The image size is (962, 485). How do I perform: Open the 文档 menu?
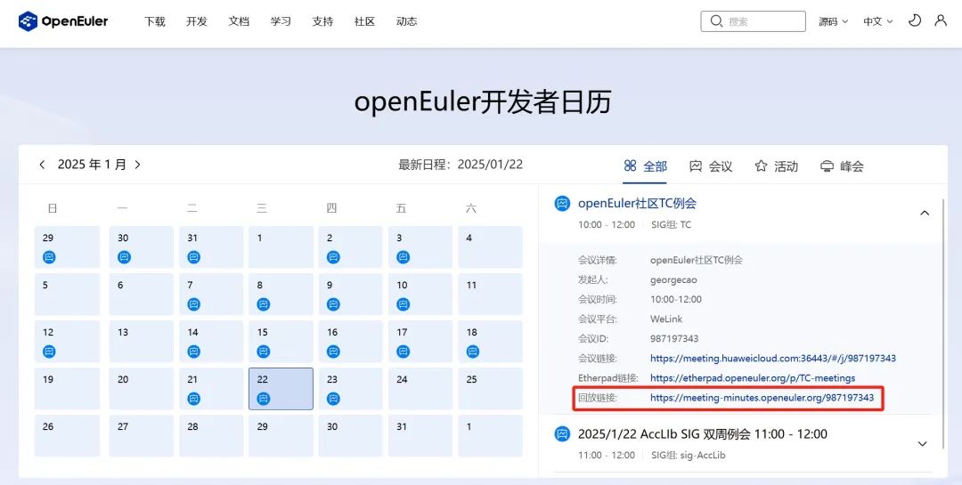(x=239, y=21)
